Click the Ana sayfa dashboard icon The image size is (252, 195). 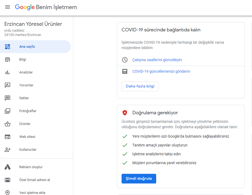pyautogui.click(x=8, y=47)
